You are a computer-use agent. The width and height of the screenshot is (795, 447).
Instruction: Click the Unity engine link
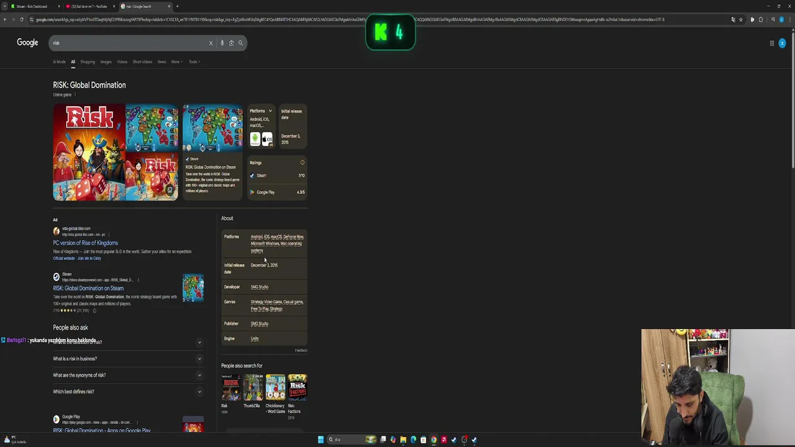pyautogui.click(x=255, y=338)
